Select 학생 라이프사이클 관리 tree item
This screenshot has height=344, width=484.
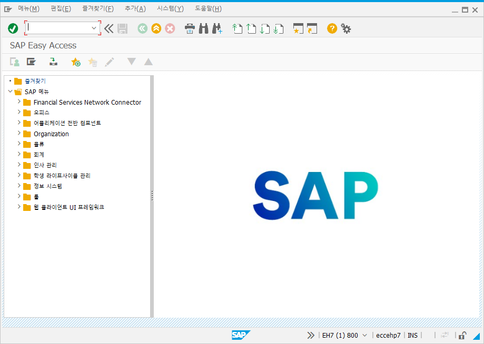[x=62, y=176]
